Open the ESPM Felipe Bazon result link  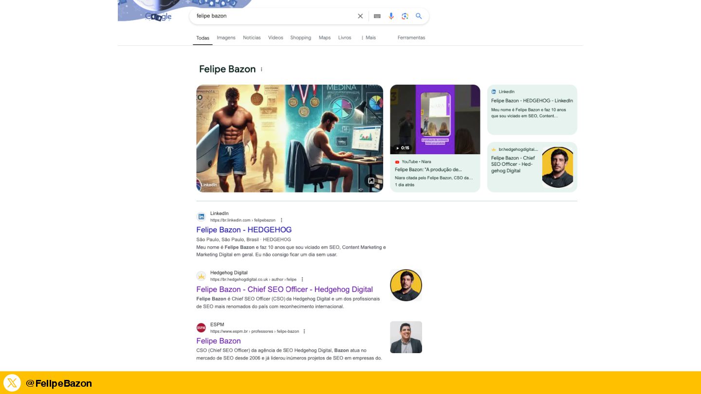219,341
